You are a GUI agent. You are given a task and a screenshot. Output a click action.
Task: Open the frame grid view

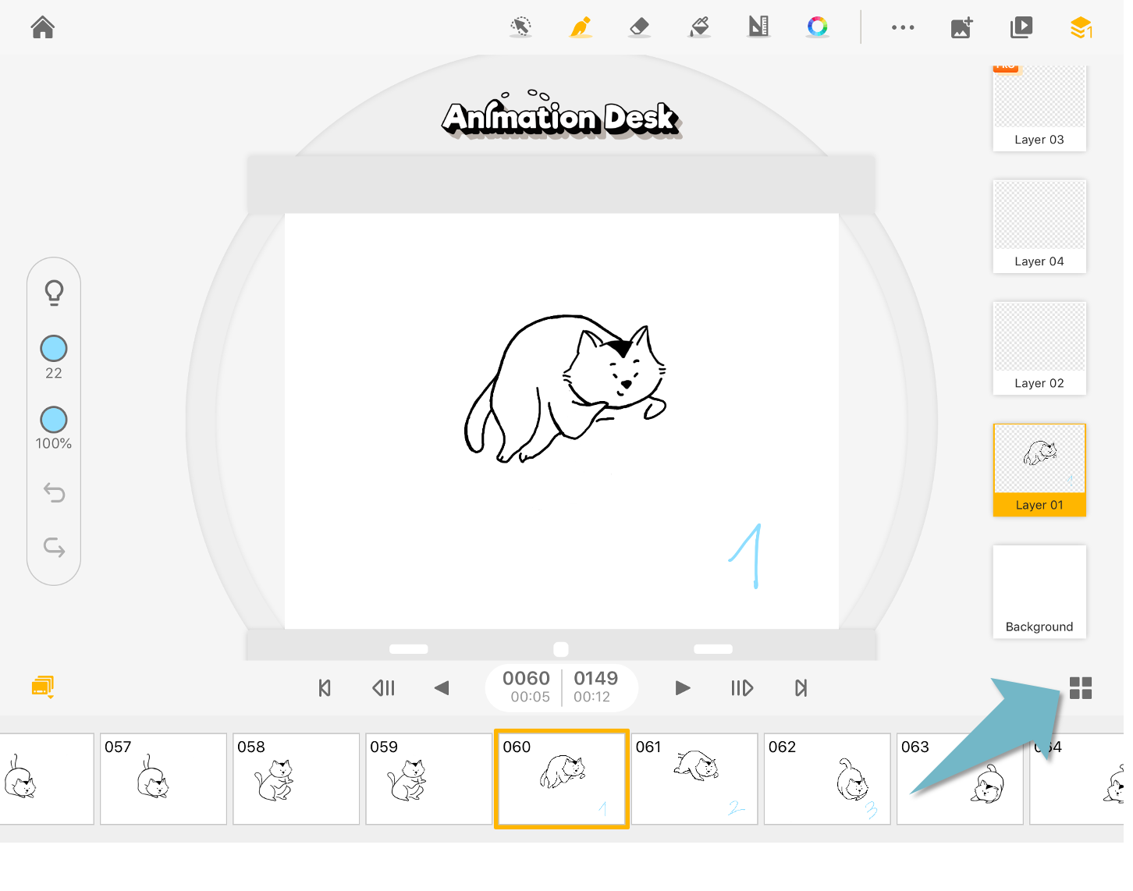[1081, 688]
